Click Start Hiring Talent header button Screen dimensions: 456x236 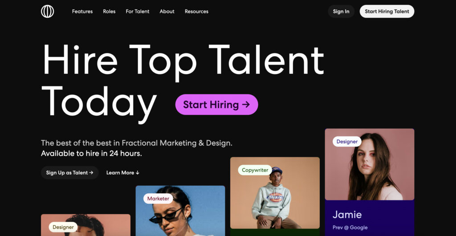(x=387, y=11)
